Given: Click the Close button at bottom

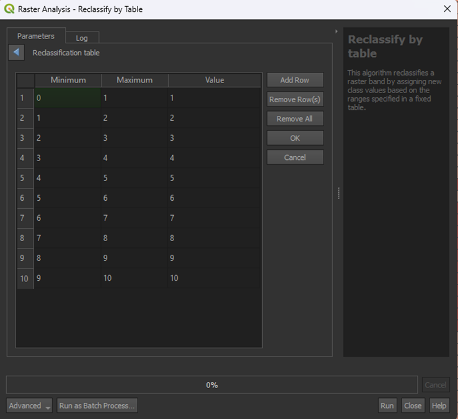Looking at the screenshot, I should coord(412,405).
